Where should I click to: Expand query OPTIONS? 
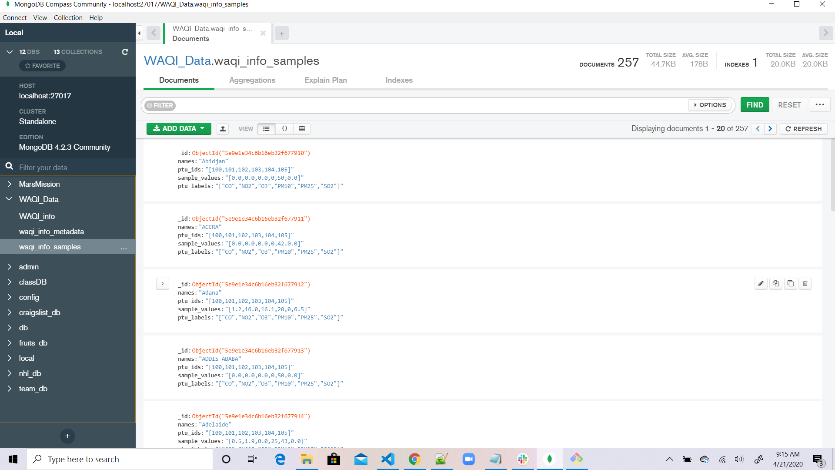[711, 105]
